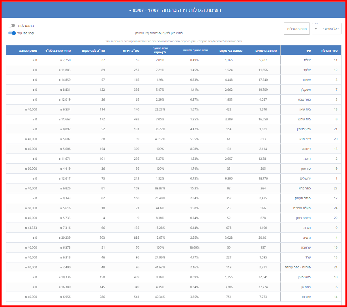Select the city cell 'גבע בנימין'

[304, 129]
